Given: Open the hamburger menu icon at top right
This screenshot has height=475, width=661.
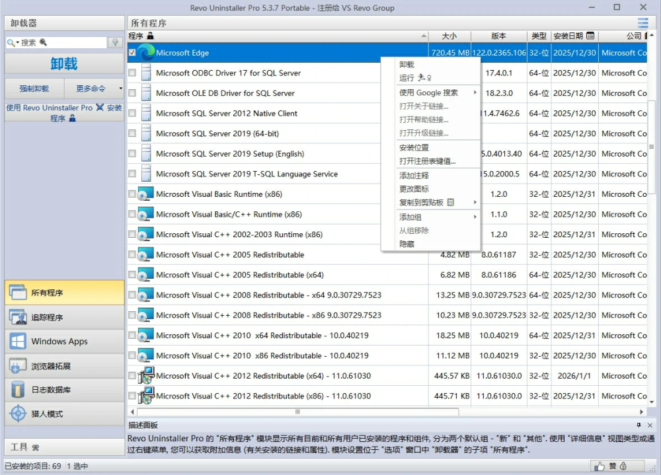Looking at the screenshot, I should [x=643, y=22].
